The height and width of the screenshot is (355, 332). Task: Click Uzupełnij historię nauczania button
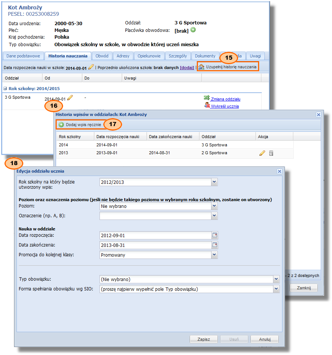(x=228, y=67)
